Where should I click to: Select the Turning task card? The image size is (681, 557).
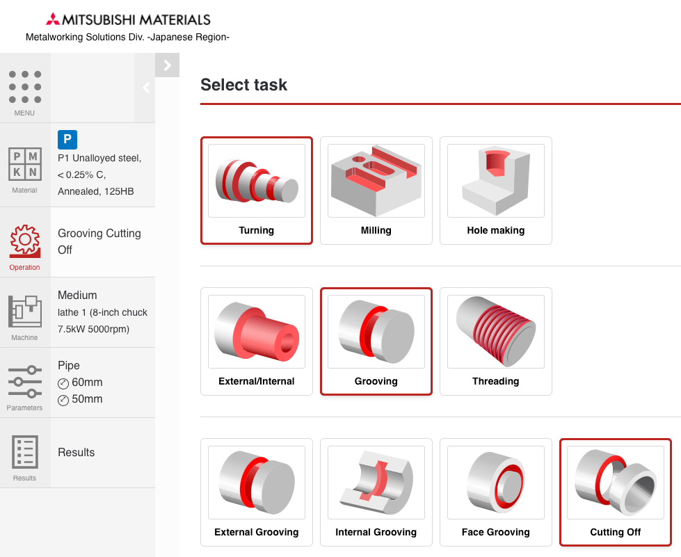pyautogui.click(x=256, y=191)
